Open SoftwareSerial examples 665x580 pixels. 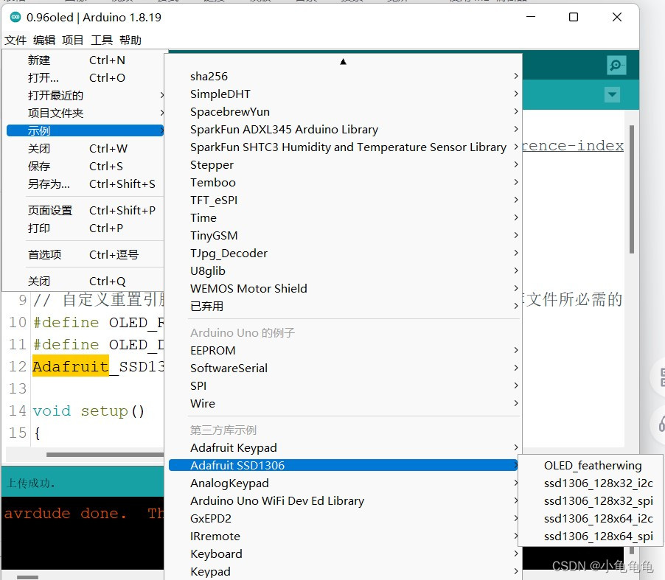click(x=344, y=368)
